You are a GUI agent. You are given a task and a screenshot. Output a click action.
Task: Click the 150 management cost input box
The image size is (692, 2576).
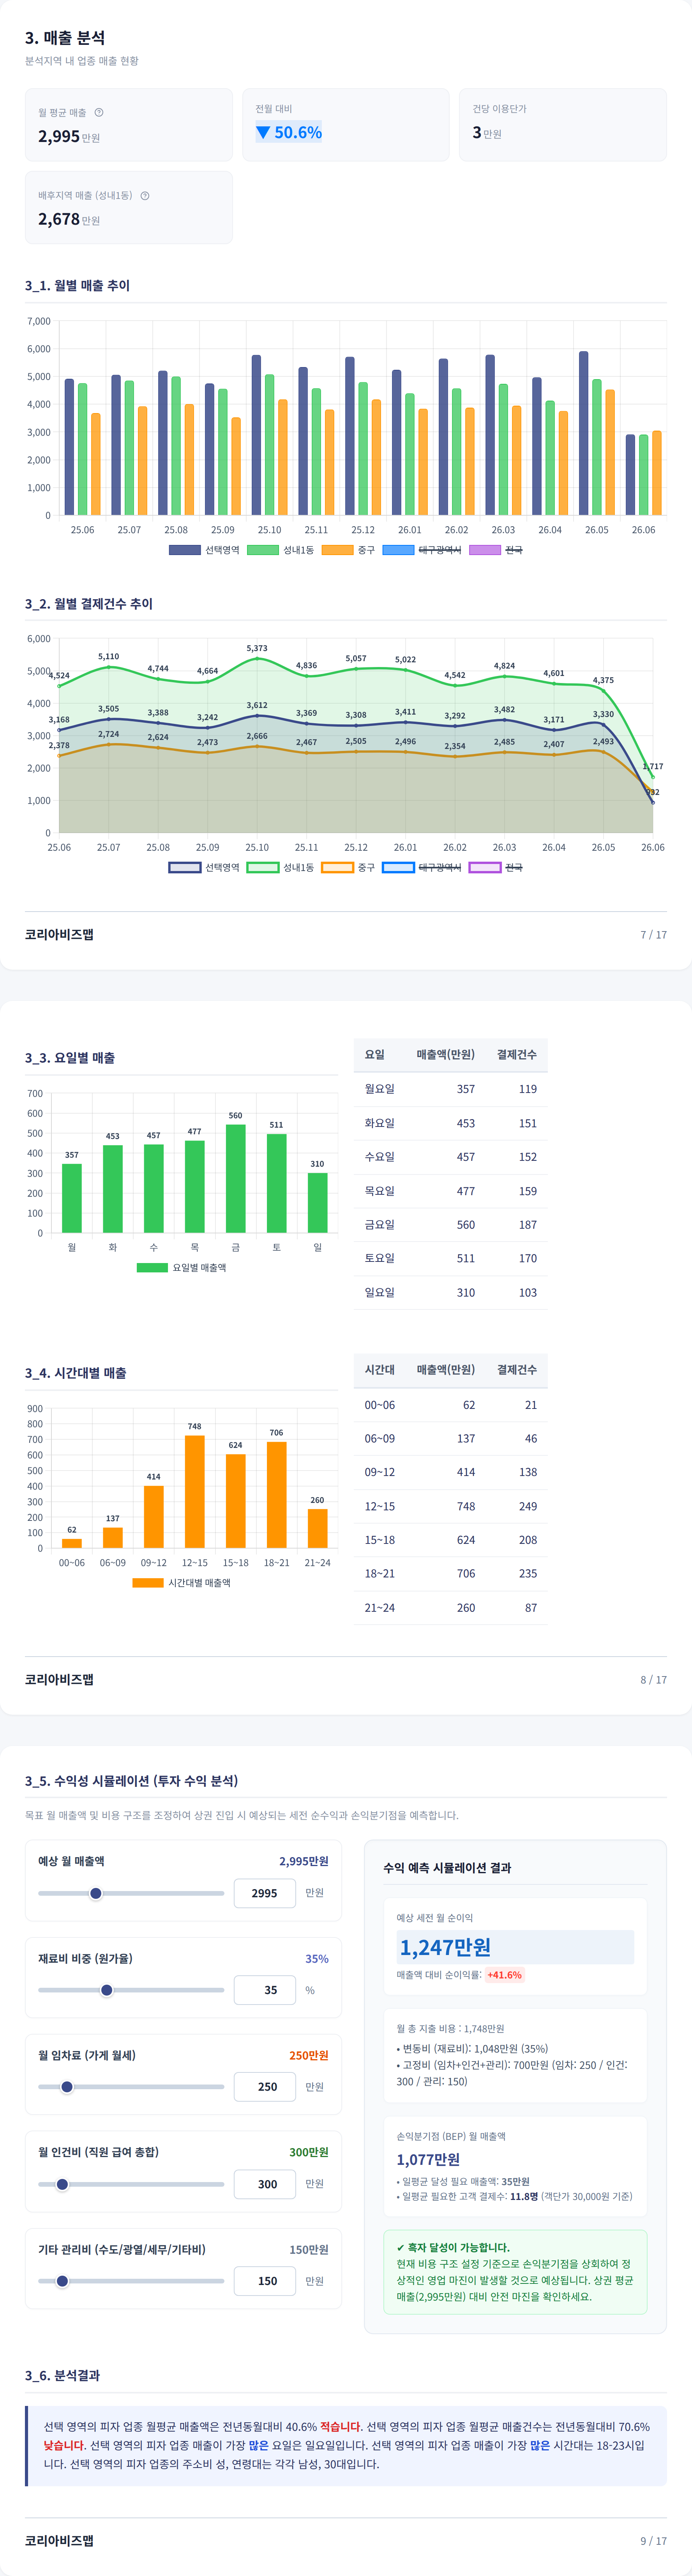tap(265, 2281)
